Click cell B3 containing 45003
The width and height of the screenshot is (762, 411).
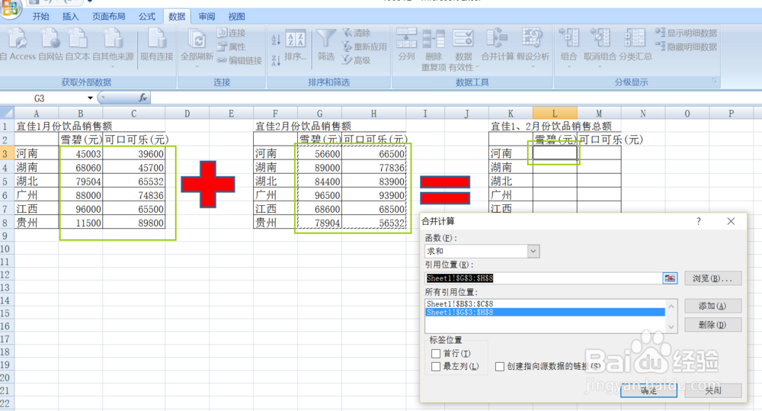(x=81, y=154)
